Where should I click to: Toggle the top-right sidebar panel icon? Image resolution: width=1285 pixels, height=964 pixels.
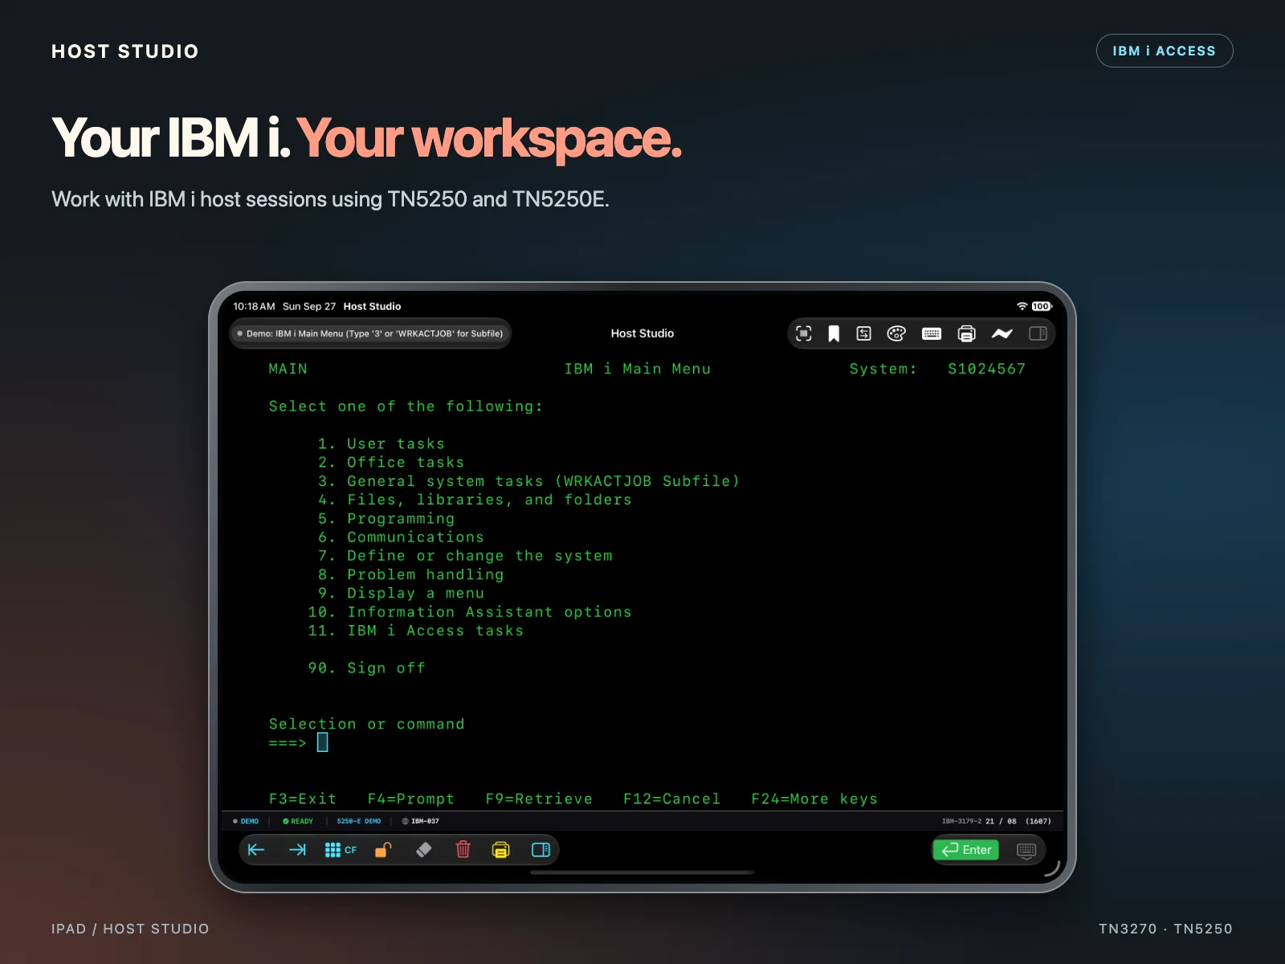[x=1038, y=333]
